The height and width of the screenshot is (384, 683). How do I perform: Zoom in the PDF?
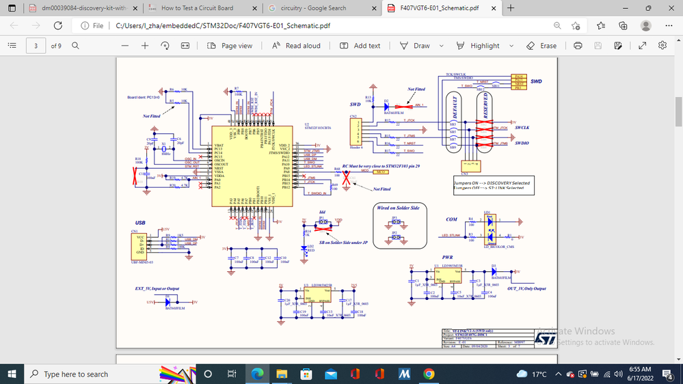145,46
